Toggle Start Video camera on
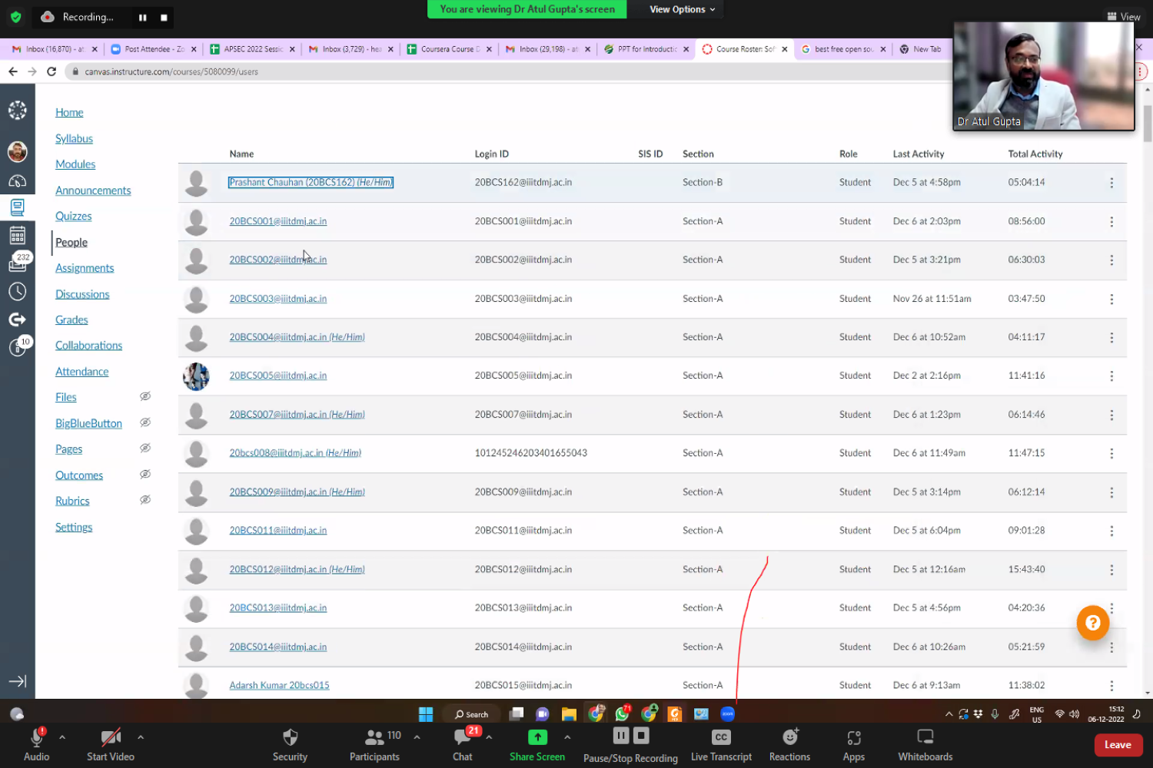This screenshot has height=768, width=1153. [111, 738]
